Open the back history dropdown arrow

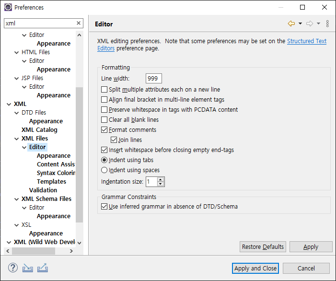tap(300, 23)
